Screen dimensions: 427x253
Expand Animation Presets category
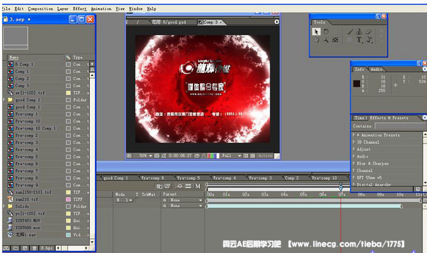(354, 135)
